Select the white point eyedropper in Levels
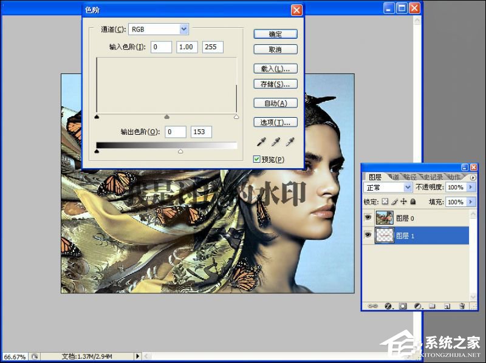This screenshot has height=363, width=486. tap(290, 141)
